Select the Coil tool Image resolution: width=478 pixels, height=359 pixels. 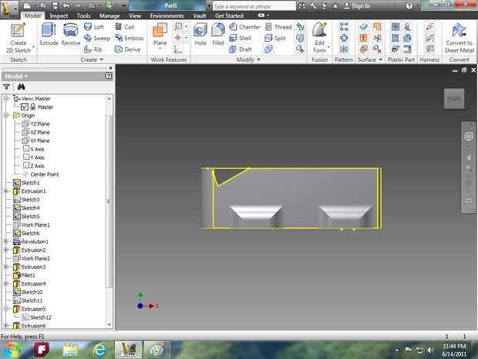click(124, 27)
